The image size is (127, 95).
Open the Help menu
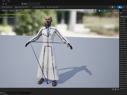coord(8,1)
